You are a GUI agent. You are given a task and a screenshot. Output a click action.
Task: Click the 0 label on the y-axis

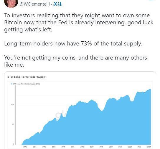[x=13, y=144]
